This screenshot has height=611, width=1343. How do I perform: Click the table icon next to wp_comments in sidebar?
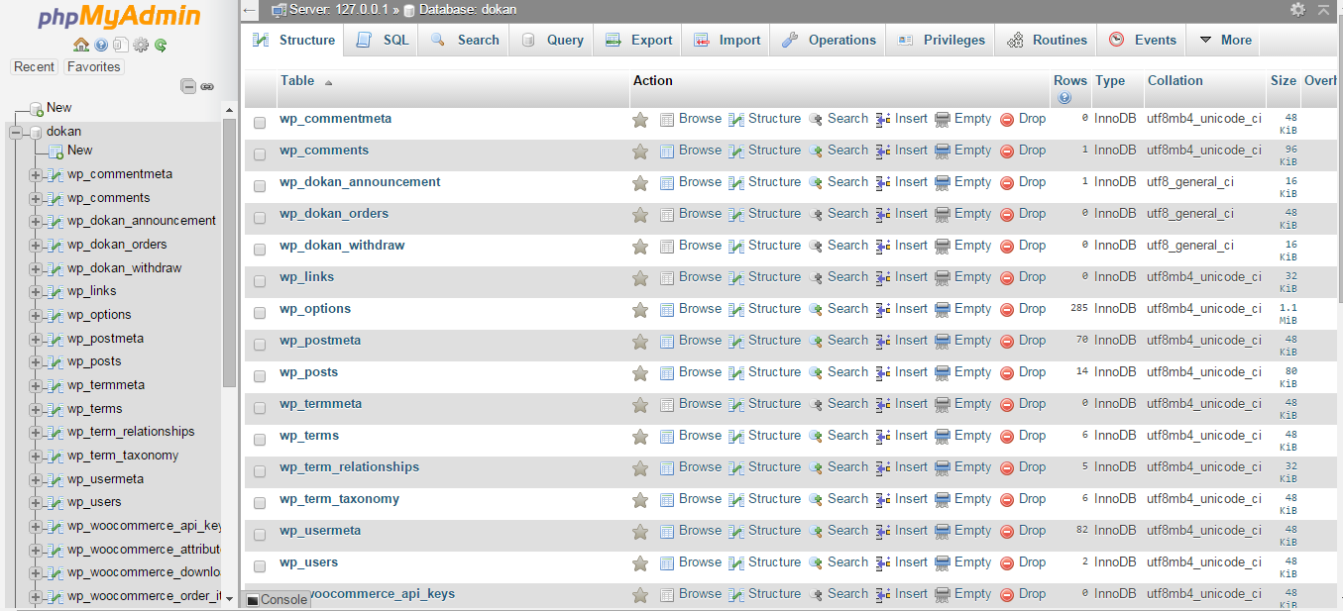click(x=56, y=198)
